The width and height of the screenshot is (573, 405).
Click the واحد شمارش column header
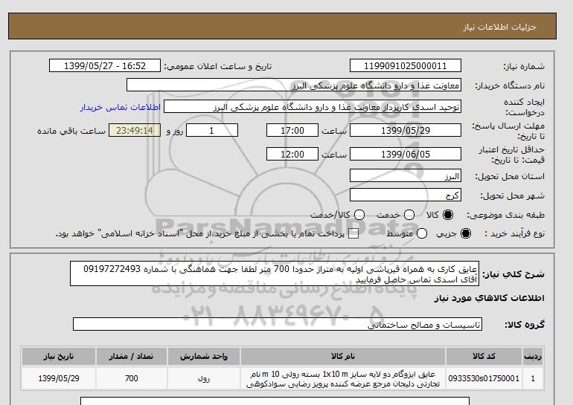204,356
